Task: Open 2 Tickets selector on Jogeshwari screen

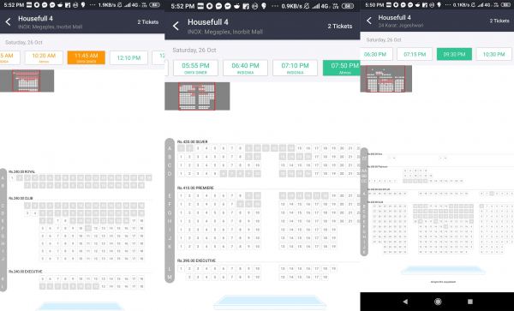Action: (499, 21)
